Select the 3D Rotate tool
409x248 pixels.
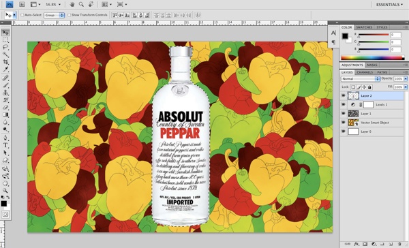point(5,169)
